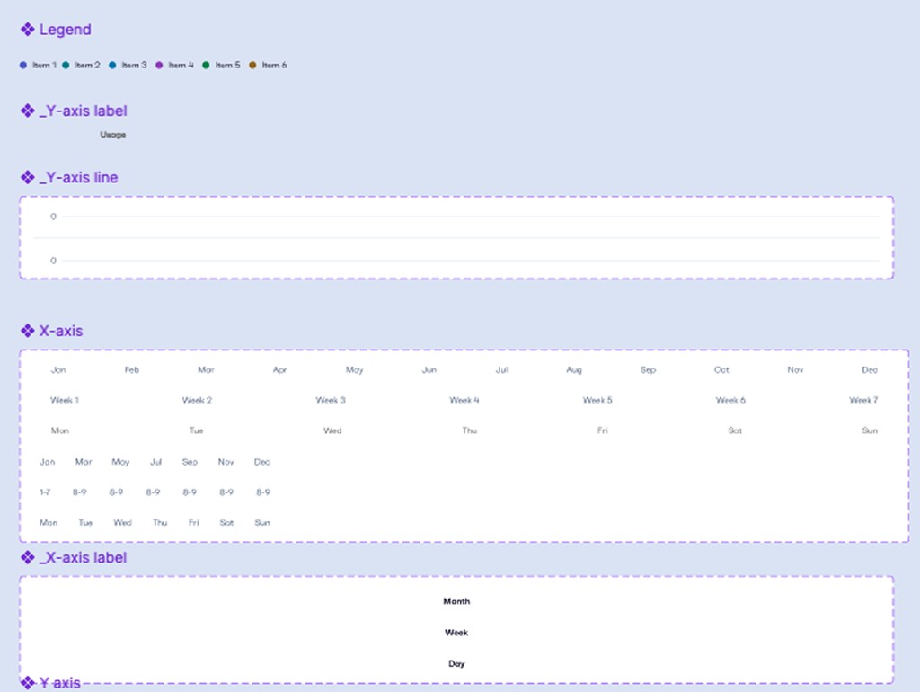Click the component icon beside X-axis title
The height and width of the screenshot is (692, 920).
point(28,331)
